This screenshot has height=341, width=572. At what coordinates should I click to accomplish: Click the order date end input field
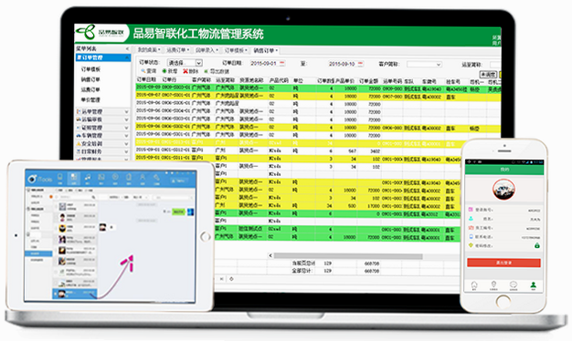click(345, 64)
